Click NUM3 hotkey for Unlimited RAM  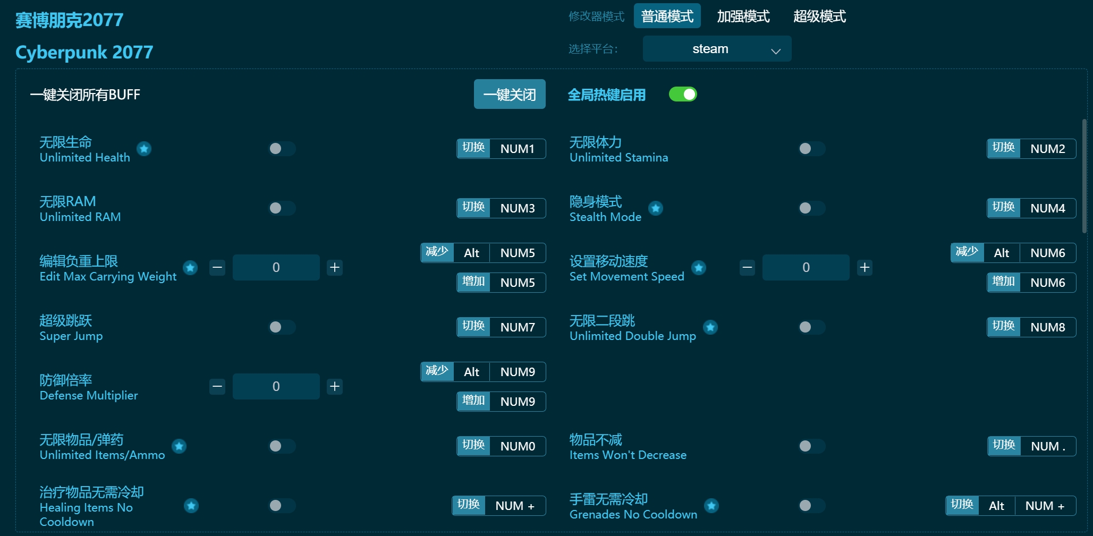point(501,208)
